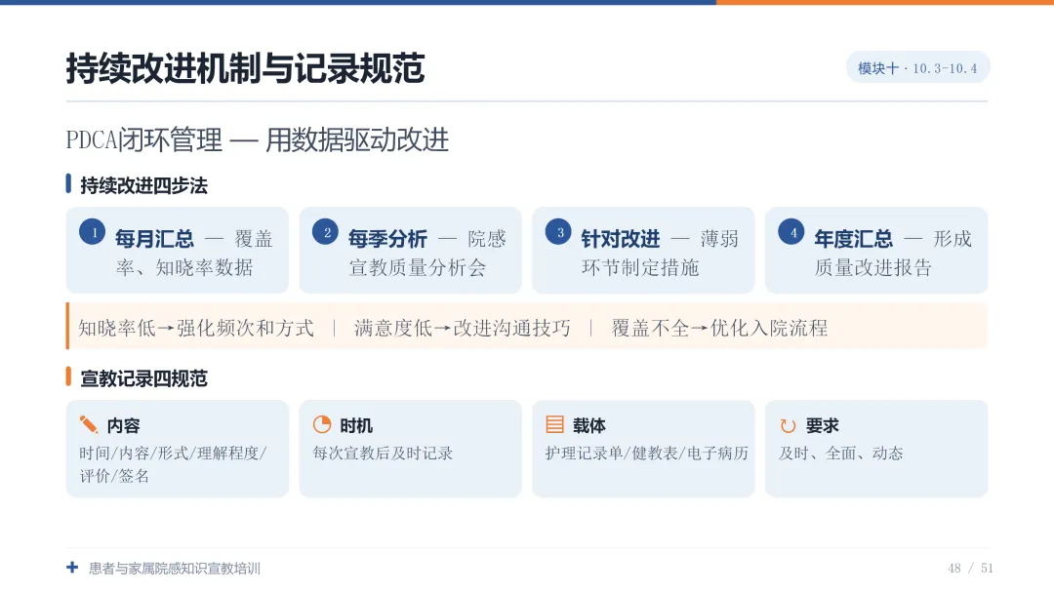Click the blue plus icon in footer
Viewport: 1054px width, 593px height.
pyautogui.click(x=72, y=568)
